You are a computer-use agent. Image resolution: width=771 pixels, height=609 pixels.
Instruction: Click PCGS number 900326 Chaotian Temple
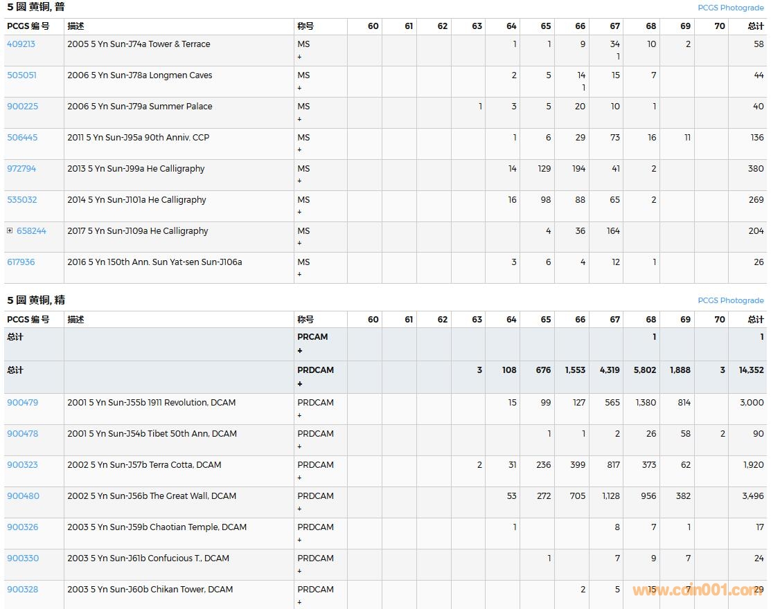tap(22, 527)
